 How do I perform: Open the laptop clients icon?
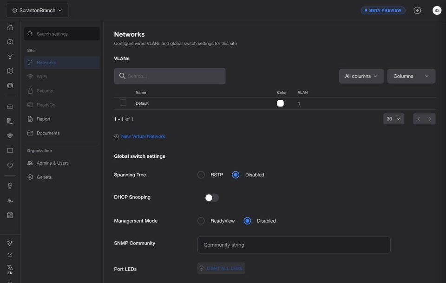(10, 150)
